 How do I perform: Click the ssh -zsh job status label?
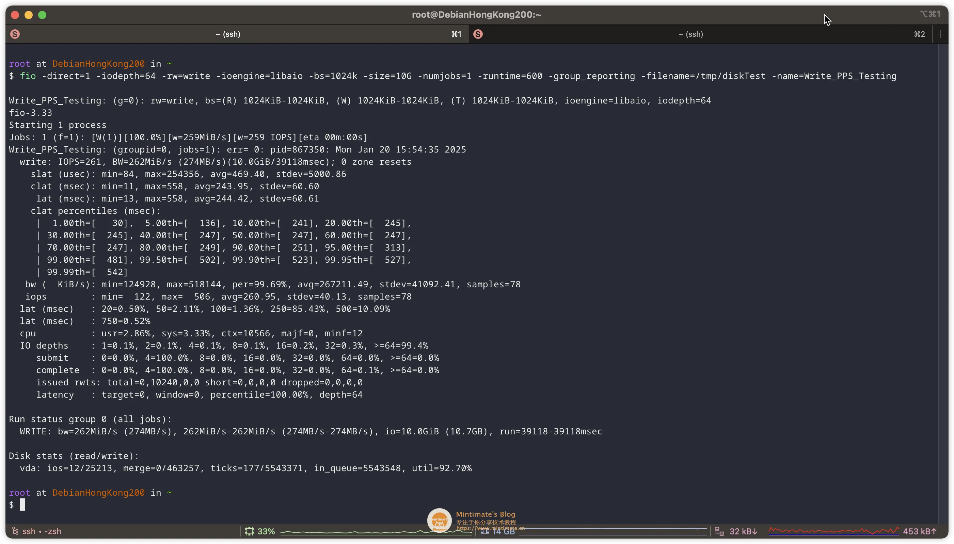click(x=42, y=531)
